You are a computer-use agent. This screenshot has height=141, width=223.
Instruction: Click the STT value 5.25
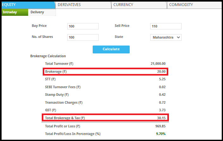click(x=162, y=79)
